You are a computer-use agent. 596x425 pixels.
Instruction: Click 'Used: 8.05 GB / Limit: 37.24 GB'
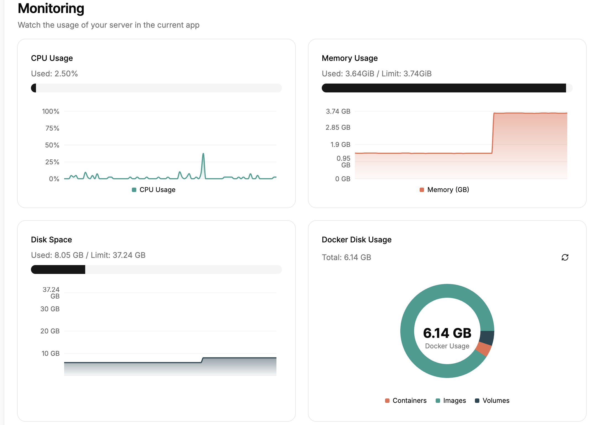[x=88, y=255]
